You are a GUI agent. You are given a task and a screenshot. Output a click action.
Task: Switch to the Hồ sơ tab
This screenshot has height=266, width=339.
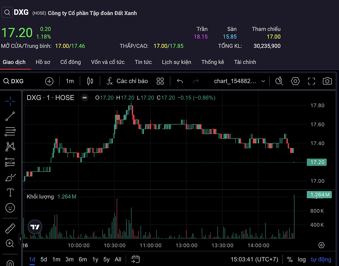[x=43, y=62]
